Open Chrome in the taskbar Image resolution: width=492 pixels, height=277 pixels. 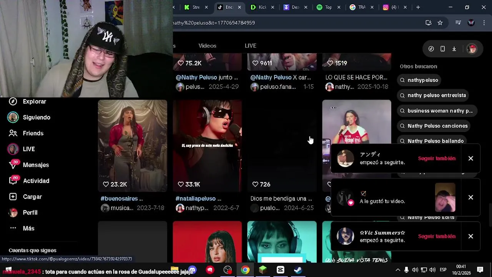click(x=245, y=270)
